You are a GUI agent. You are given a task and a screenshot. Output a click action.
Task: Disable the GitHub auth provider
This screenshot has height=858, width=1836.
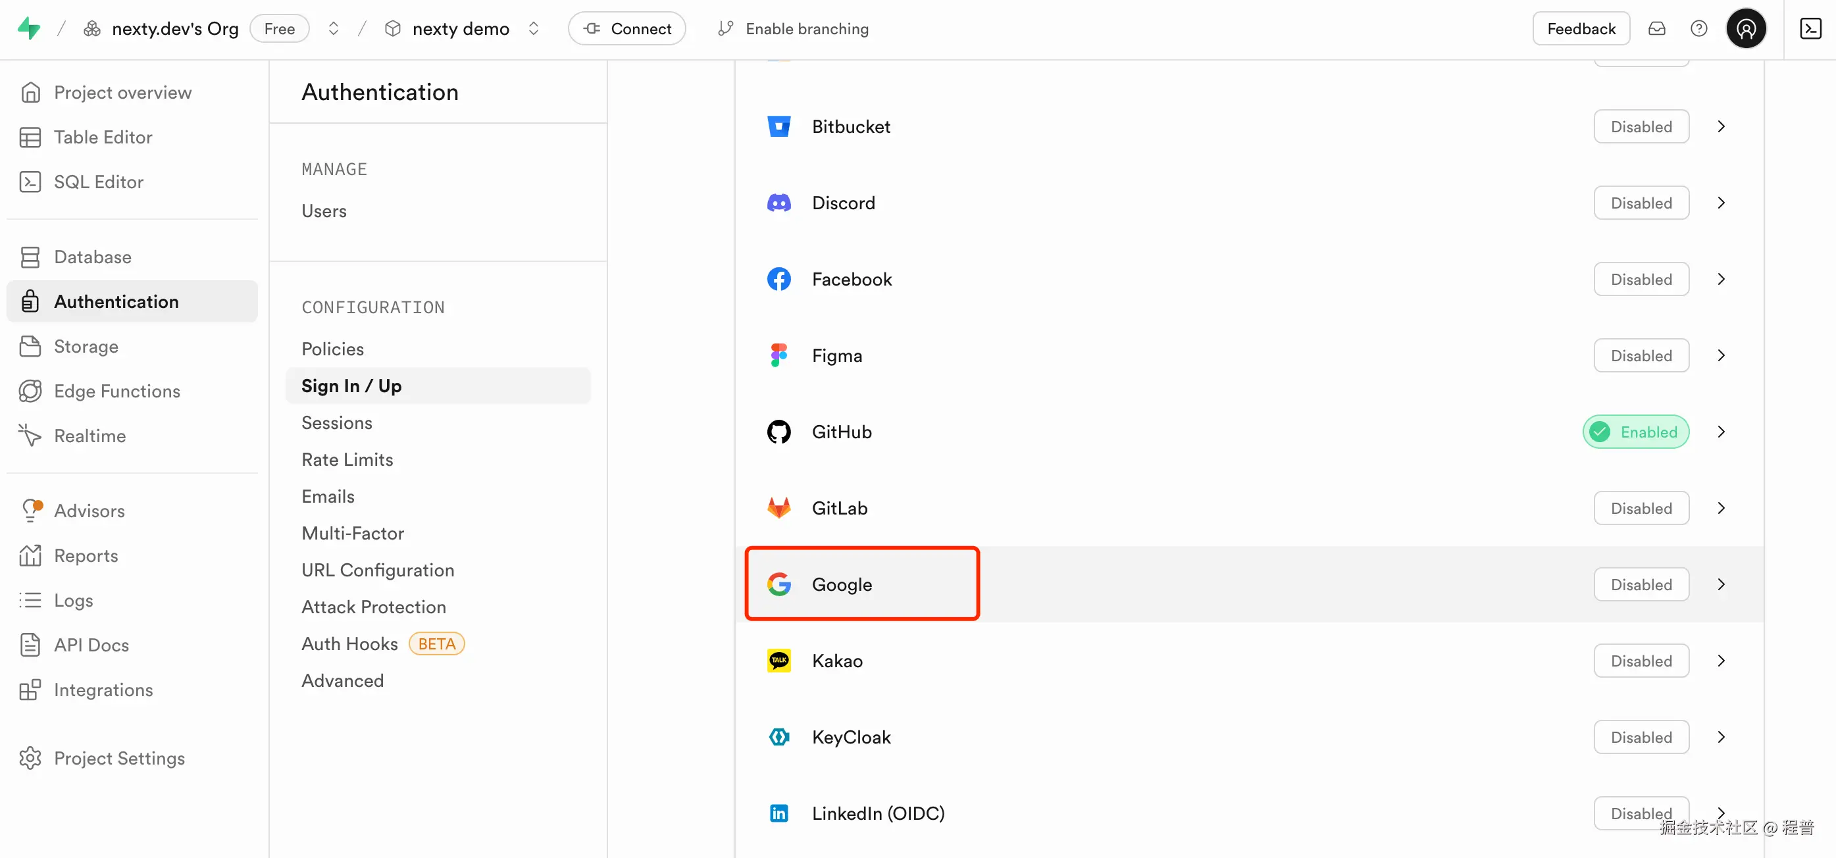coord(1635,431)
